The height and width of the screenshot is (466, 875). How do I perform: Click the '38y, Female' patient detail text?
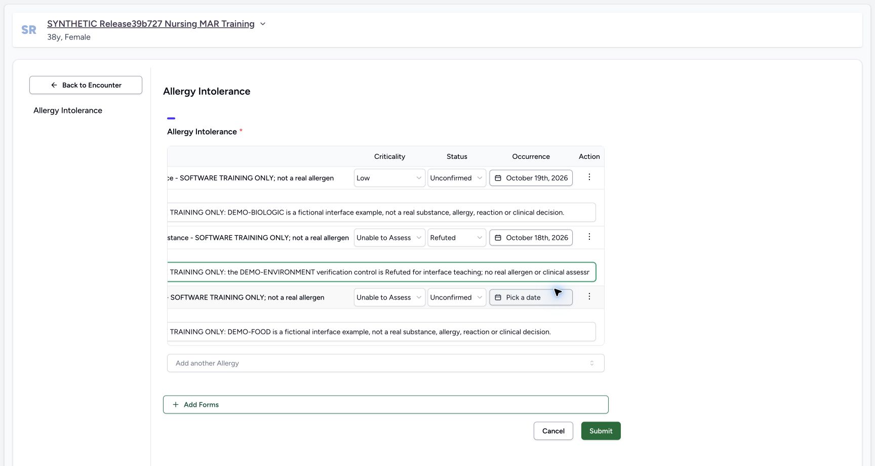[69, 37]
